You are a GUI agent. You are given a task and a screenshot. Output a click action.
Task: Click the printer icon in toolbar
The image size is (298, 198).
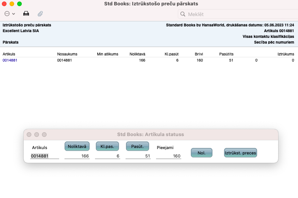[26, 14]
